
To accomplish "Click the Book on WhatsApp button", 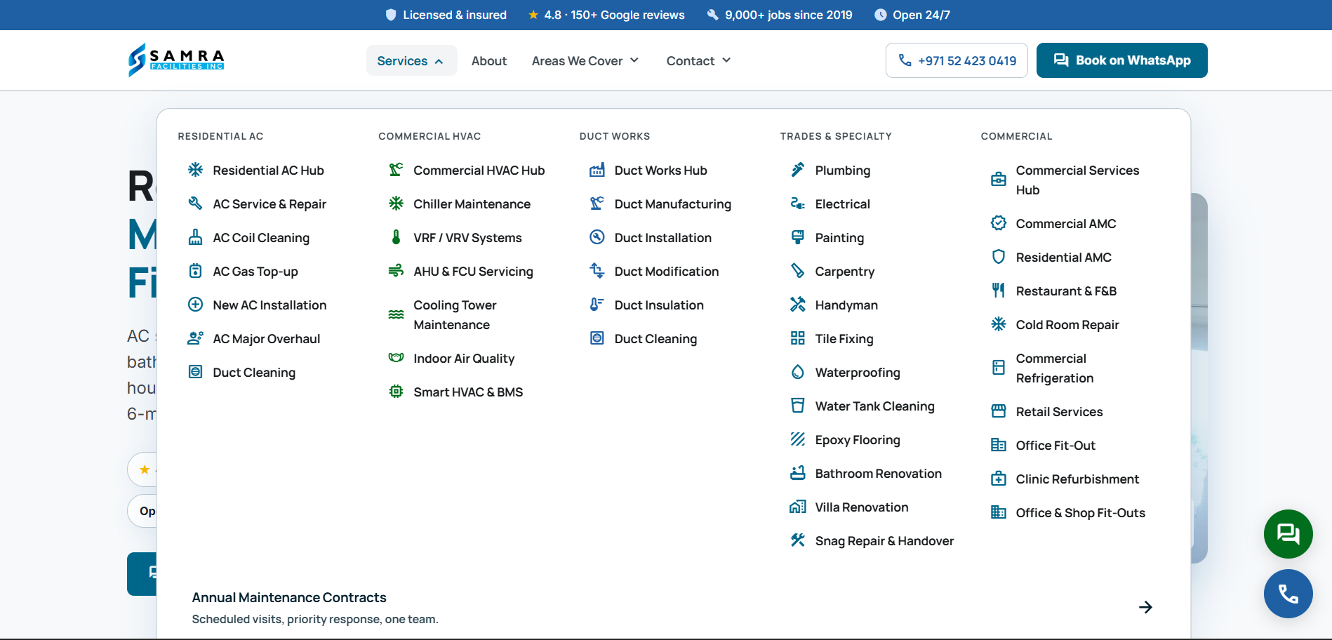I will tap(1121, 60).
